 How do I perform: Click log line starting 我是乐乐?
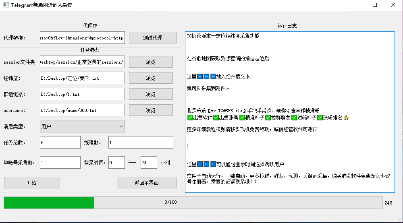click(253, 111)
